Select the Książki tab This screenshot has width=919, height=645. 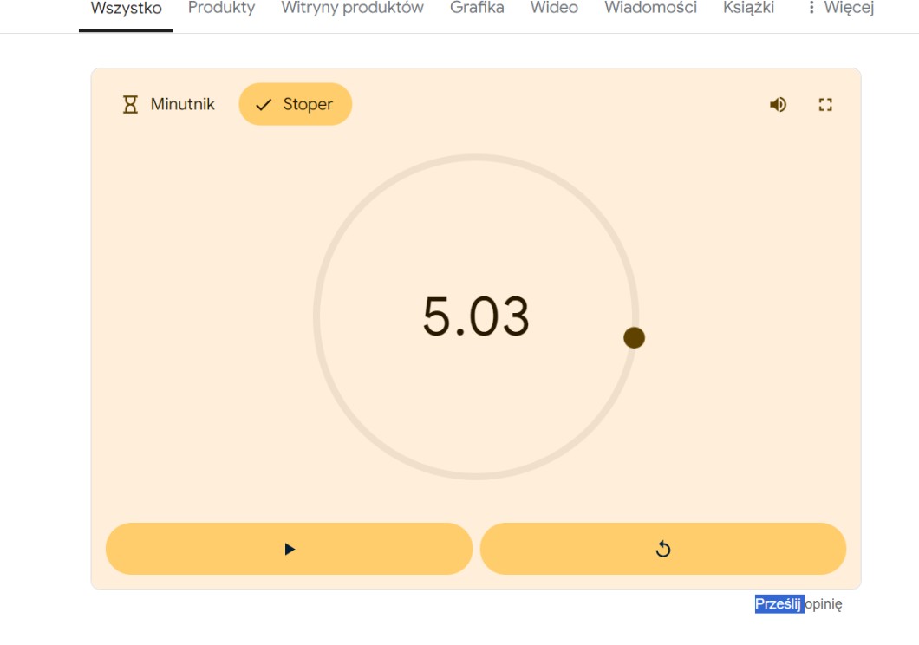coord(748,9)
